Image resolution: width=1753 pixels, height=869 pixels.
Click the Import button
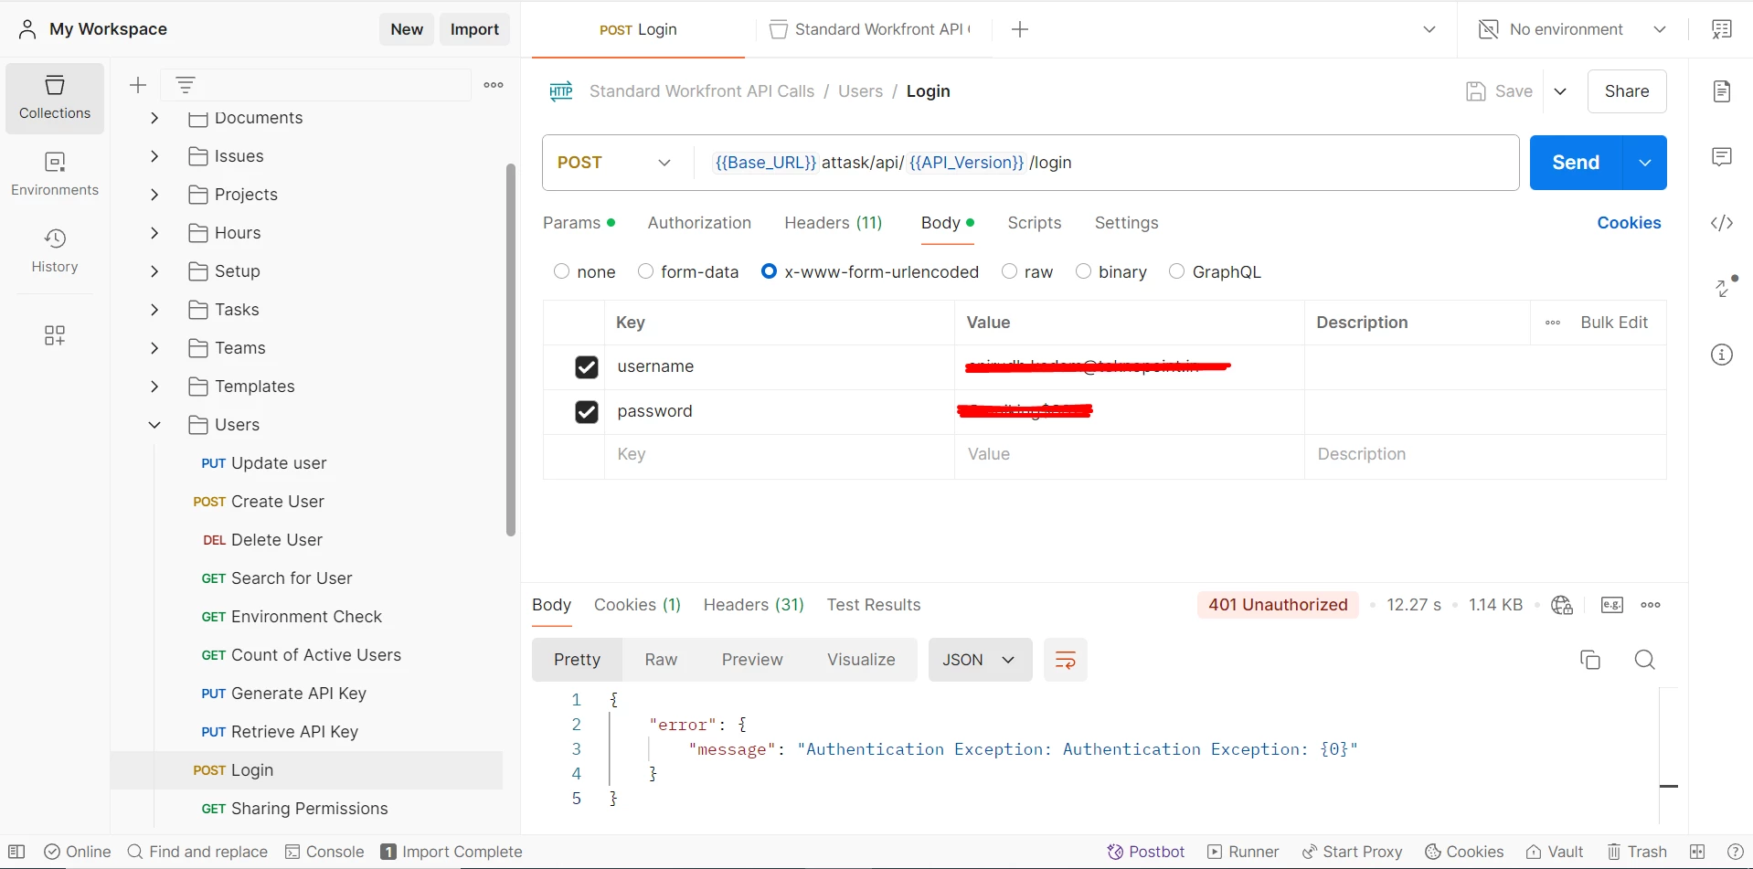point(474,29)
